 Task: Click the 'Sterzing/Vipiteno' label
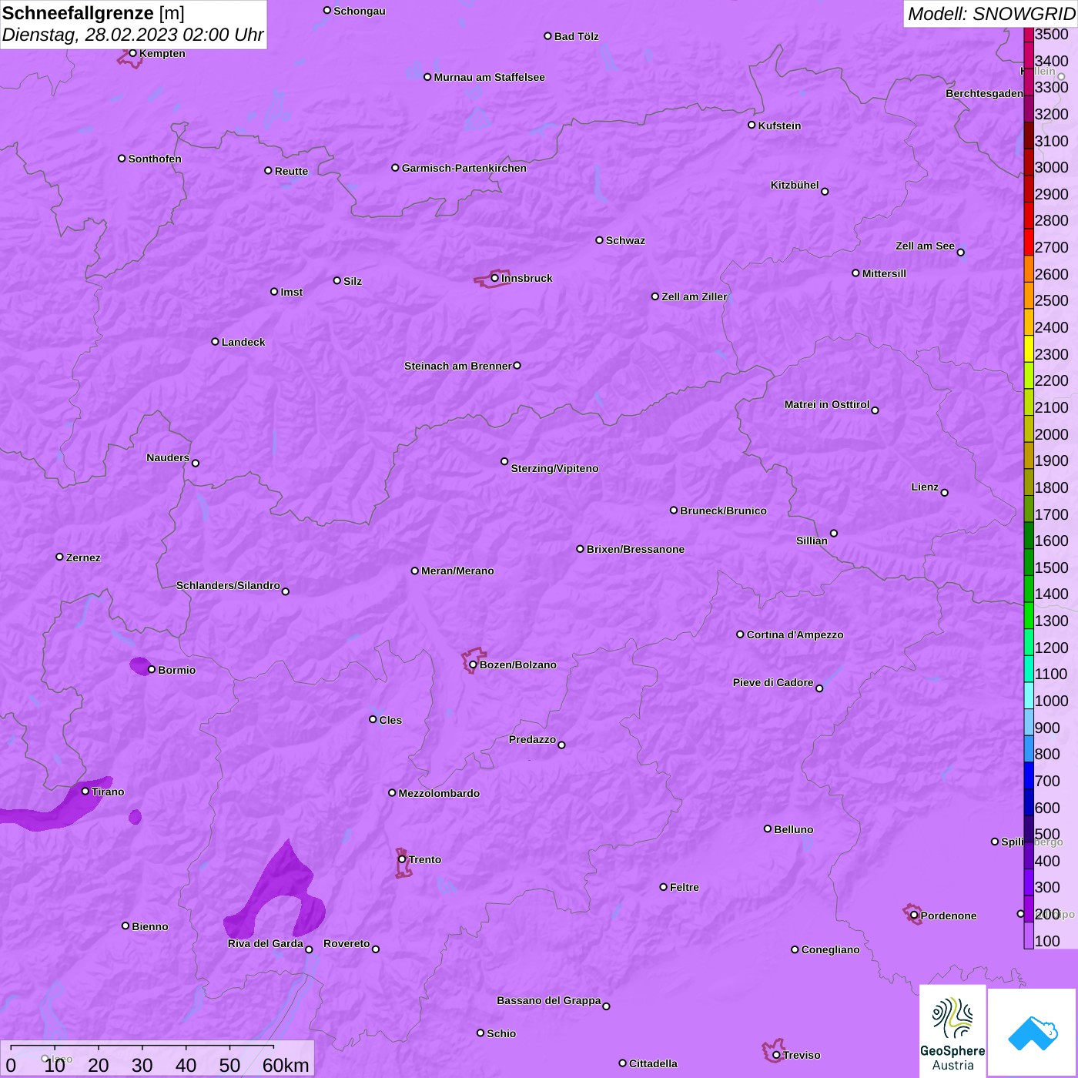pos(554,468)
